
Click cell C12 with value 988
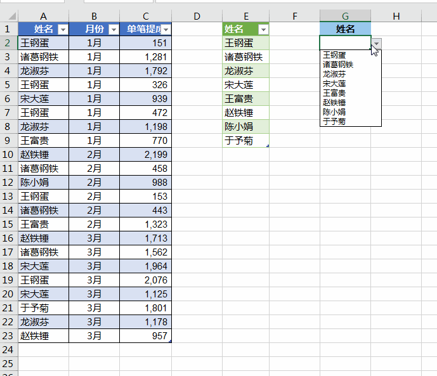[x=145, y=182]
